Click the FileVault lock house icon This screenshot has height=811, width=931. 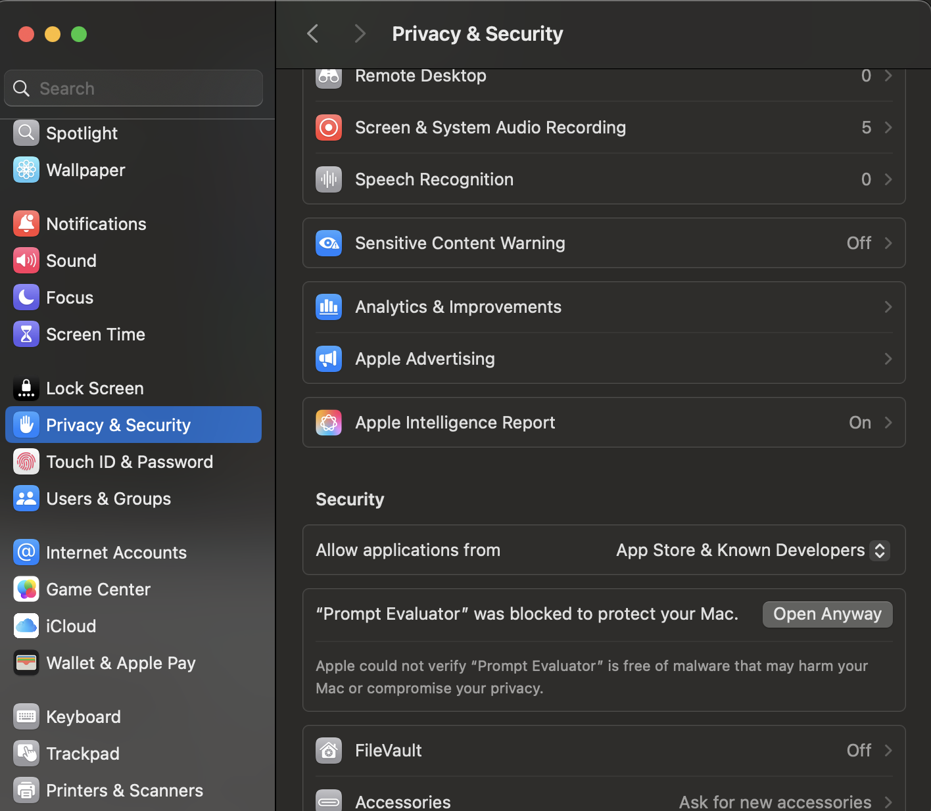tap(329, 751)
